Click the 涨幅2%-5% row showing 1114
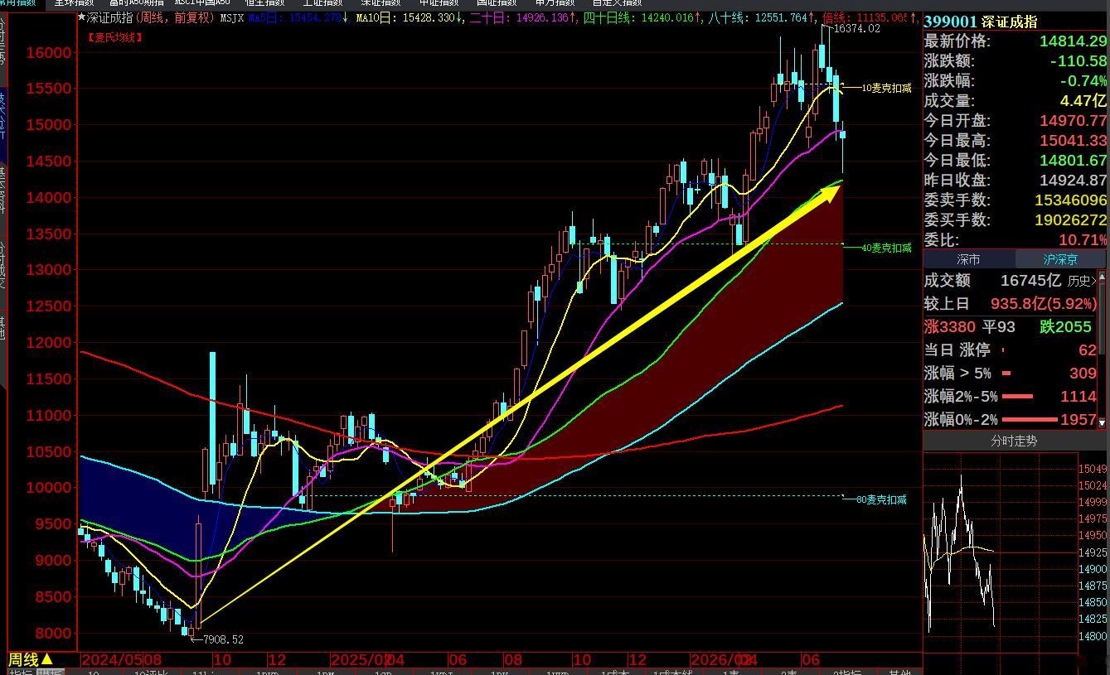This screenshot has width=1110, height=675. pos(1011,397)
